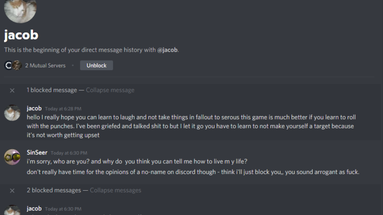Click the Unblock button
The image size is (383, 215).
click(96, 65)
